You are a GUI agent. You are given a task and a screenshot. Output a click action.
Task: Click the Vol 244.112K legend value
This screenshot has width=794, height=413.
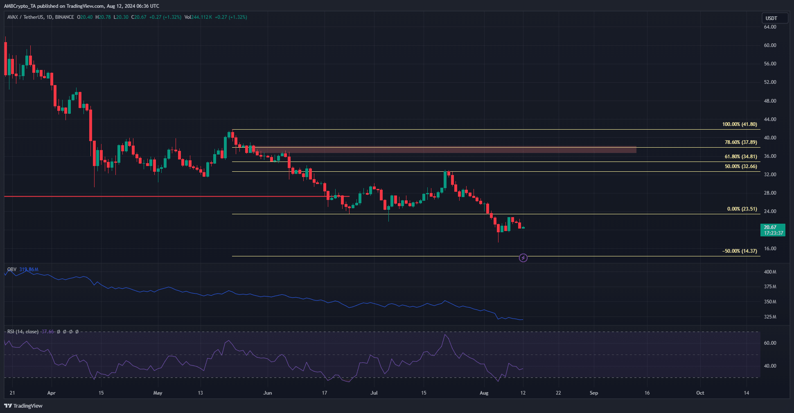point(198,17)
